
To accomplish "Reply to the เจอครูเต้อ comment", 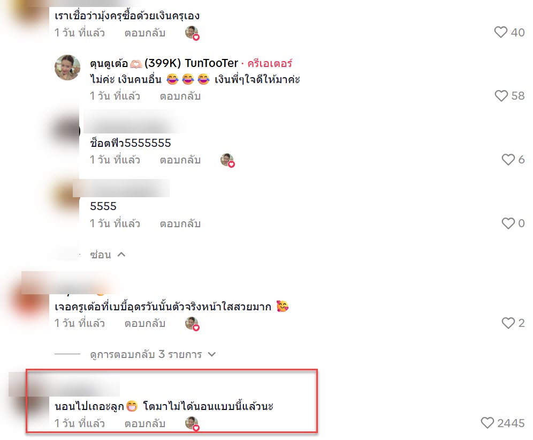I will coord(145,323).
